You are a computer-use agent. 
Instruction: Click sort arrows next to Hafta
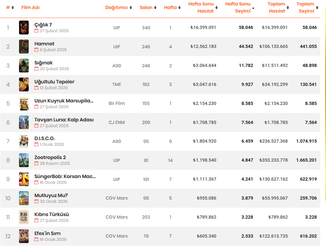pos(179,8)
